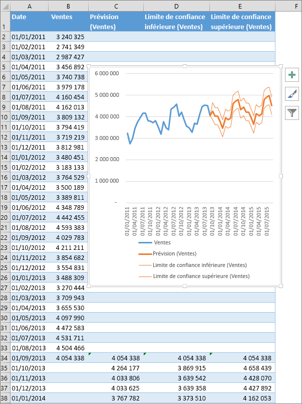Select cell with value 4 593 383
Screen dimensions: 302x404
point(68,227)
